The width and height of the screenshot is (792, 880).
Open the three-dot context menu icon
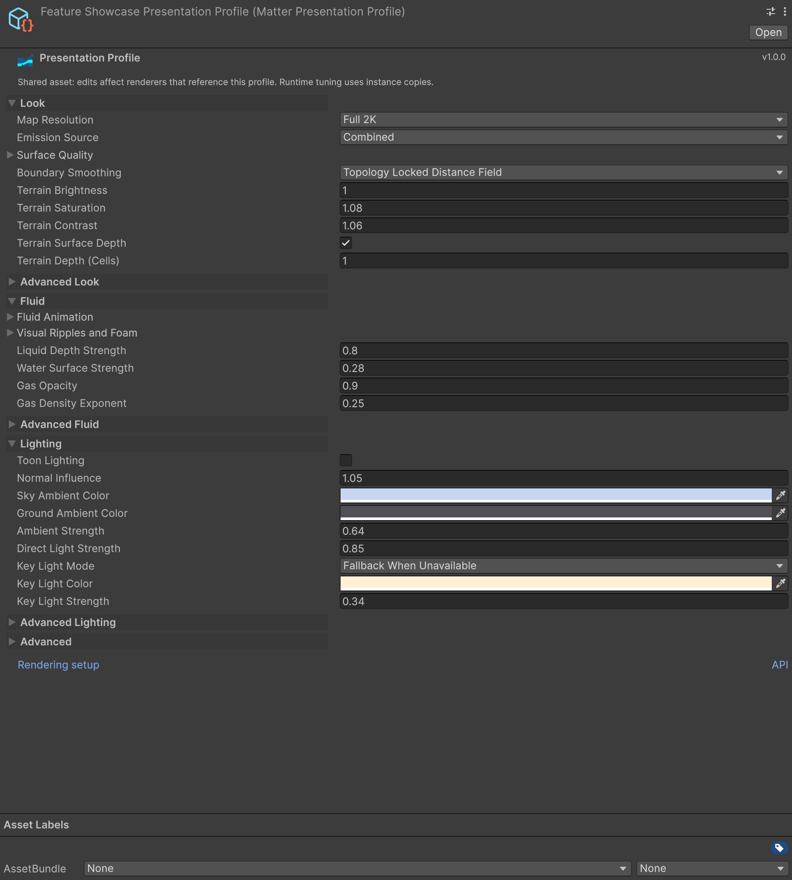click(785, 11)
